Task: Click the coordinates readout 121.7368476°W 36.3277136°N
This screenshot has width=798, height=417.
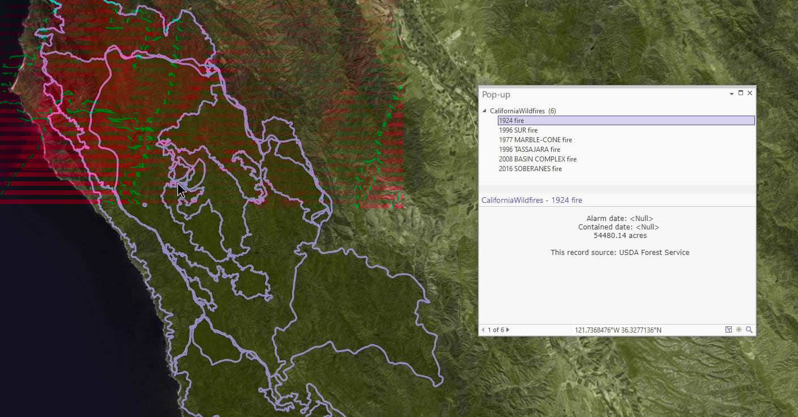Action: (x=618, y=330)
